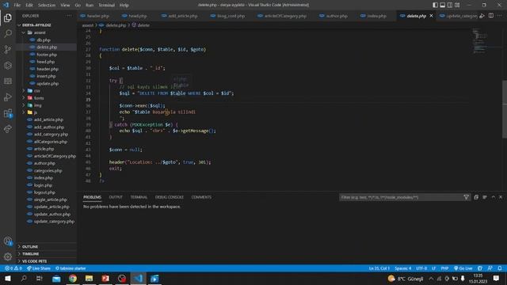Image resolution: width=507 pixels, height=285 pixels.
Task: Maximize the bottom panel with chevron
Action: click(493, 197)
